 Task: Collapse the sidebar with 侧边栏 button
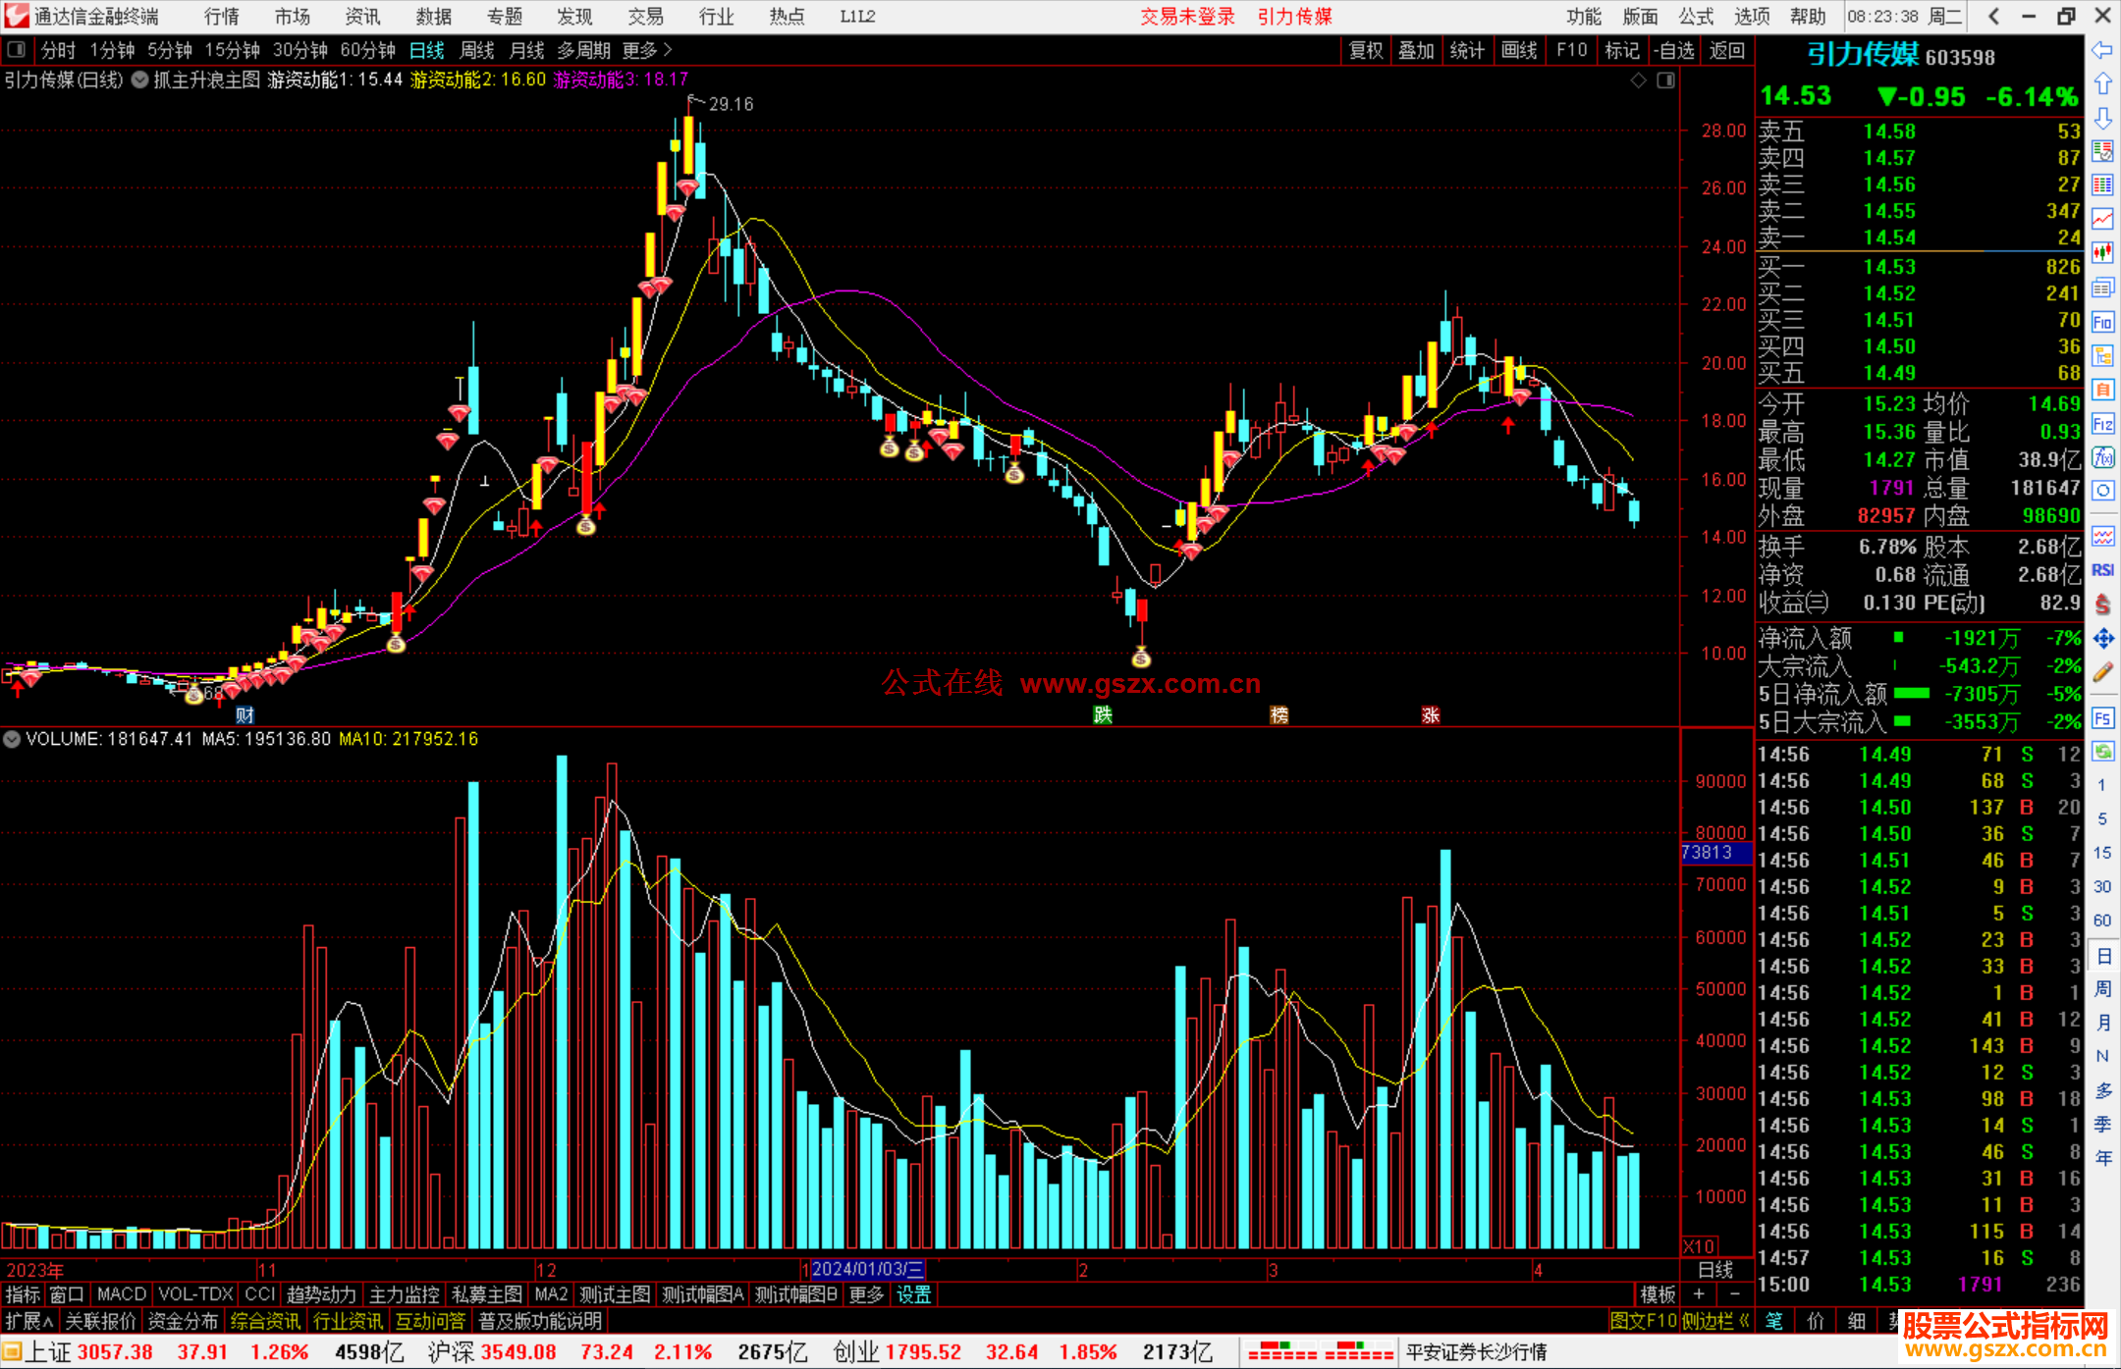(1715, 1321)
